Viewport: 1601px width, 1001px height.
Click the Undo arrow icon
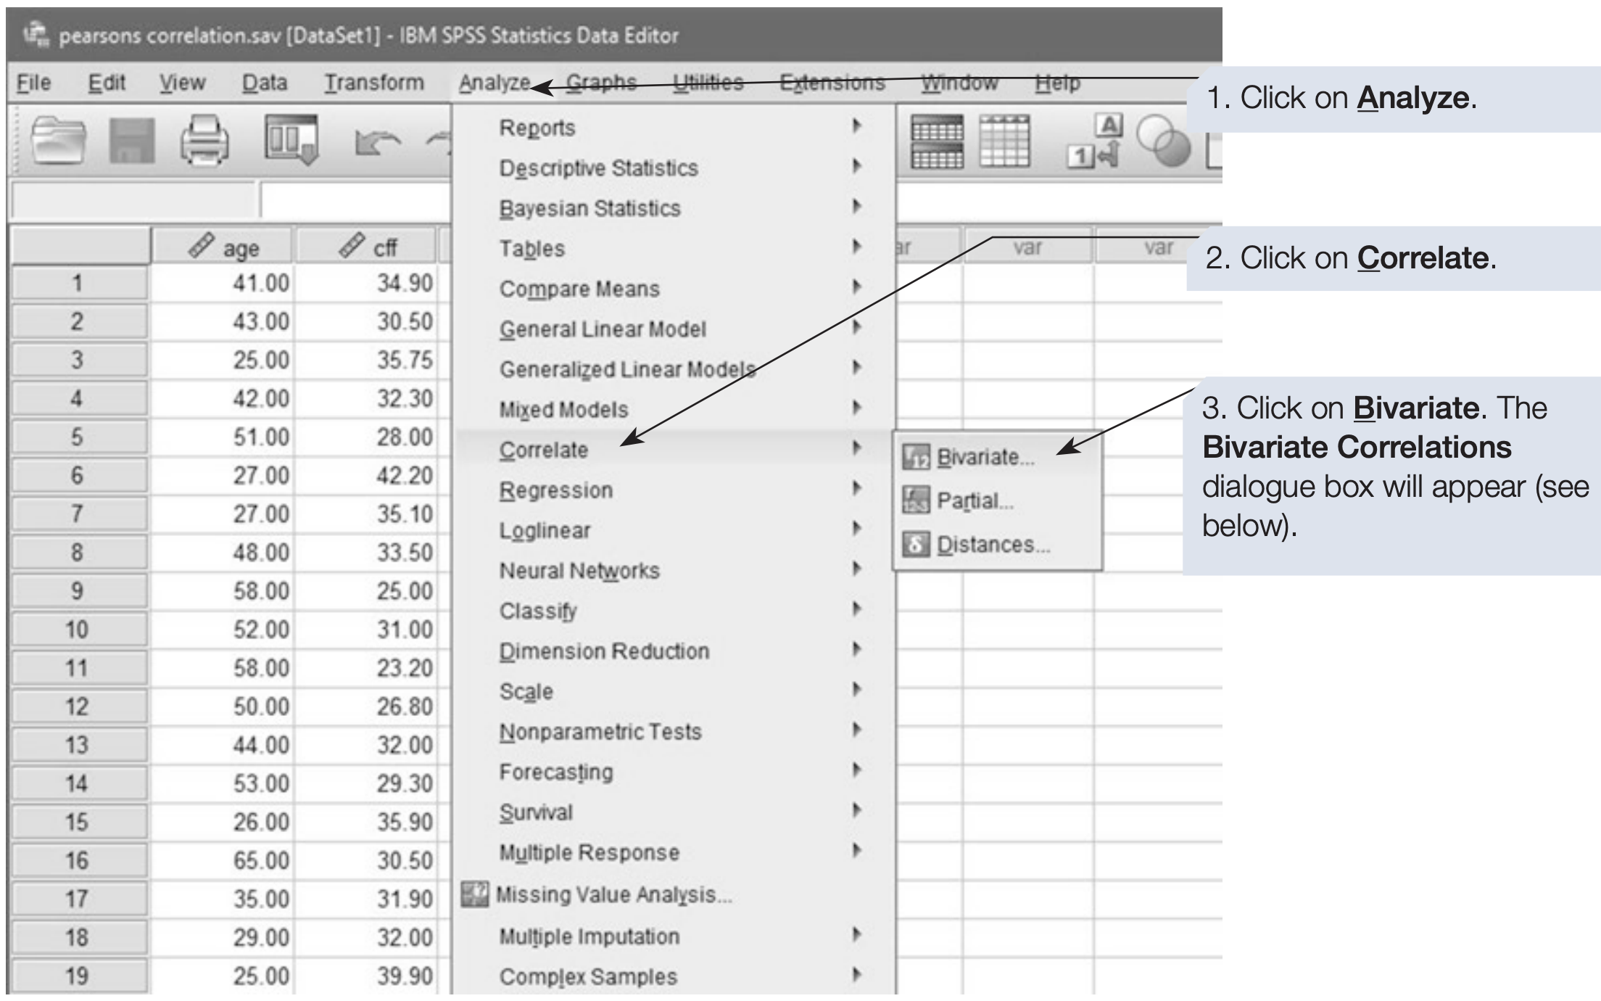(x=377, y=142)
